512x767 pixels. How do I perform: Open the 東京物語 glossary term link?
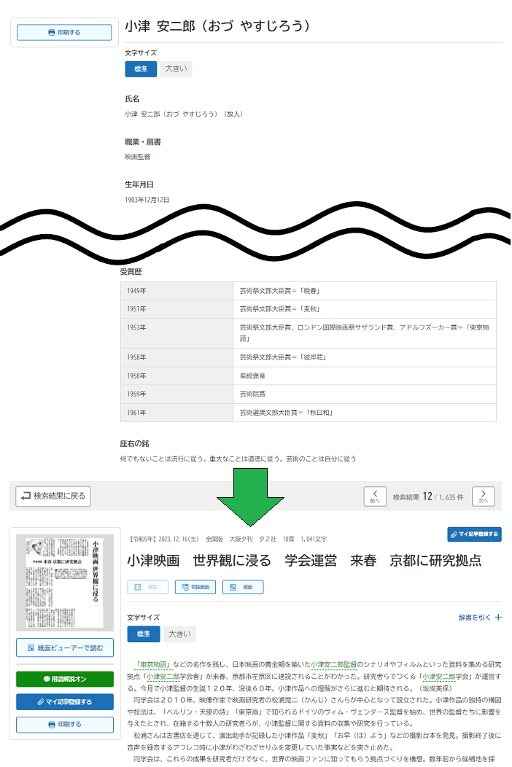(153, 664)
